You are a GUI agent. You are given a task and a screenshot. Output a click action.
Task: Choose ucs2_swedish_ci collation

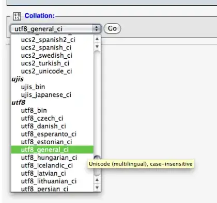tap(52, 56)
